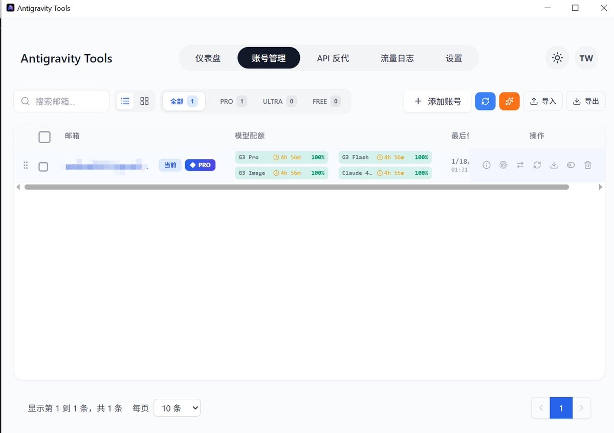This screenshot has width=614, height=433.
Task: Filter accounts by the PRO tier
Action: click(x=231, y=101)
